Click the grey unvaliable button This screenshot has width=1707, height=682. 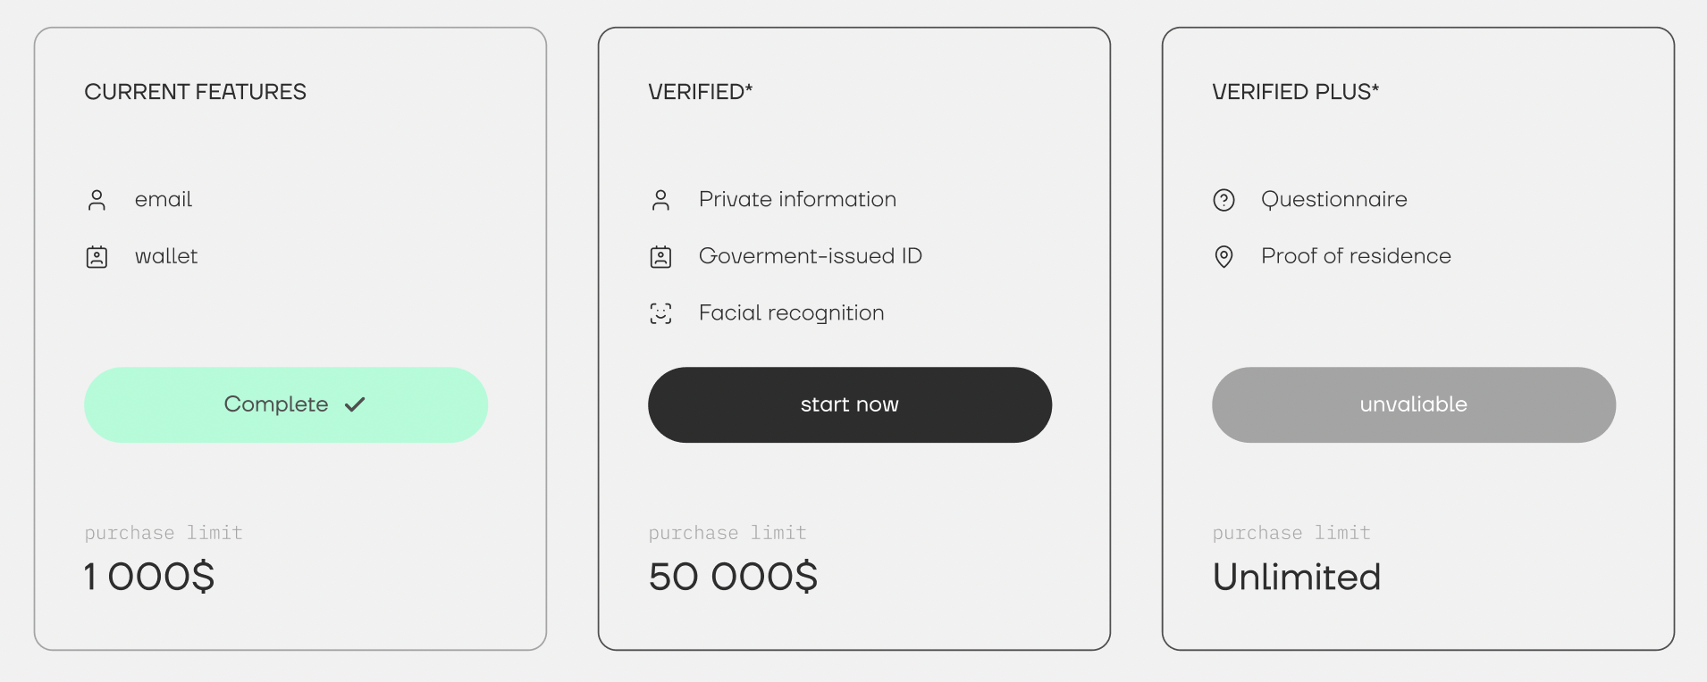click(x=1414, y=404)
